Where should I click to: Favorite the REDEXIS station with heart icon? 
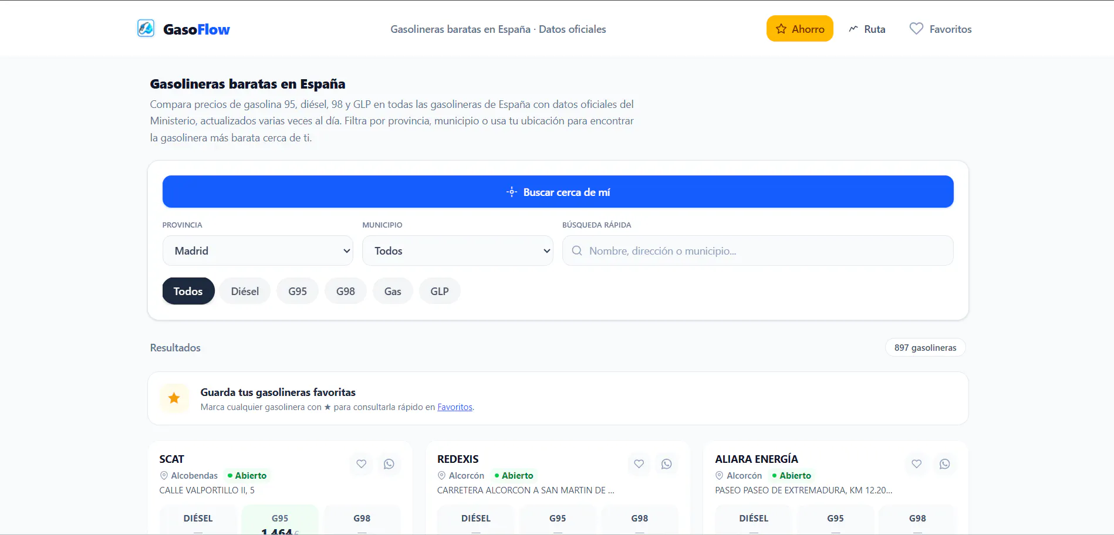639,464
